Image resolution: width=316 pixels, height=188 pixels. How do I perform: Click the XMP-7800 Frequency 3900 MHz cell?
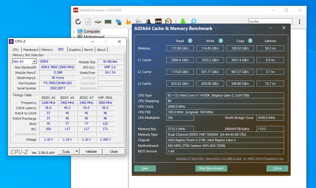click(x=105, y=103)
